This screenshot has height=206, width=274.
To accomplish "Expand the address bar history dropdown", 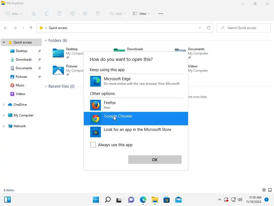I will tap(200, 28).
